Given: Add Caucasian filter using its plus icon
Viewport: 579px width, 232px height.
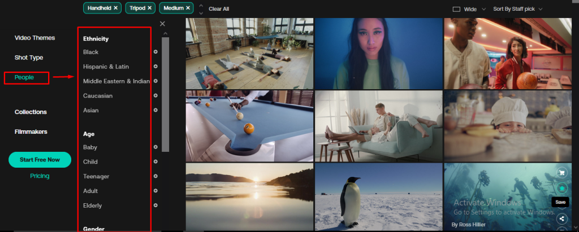Looking at the screenshot, I should pos(155,95).
